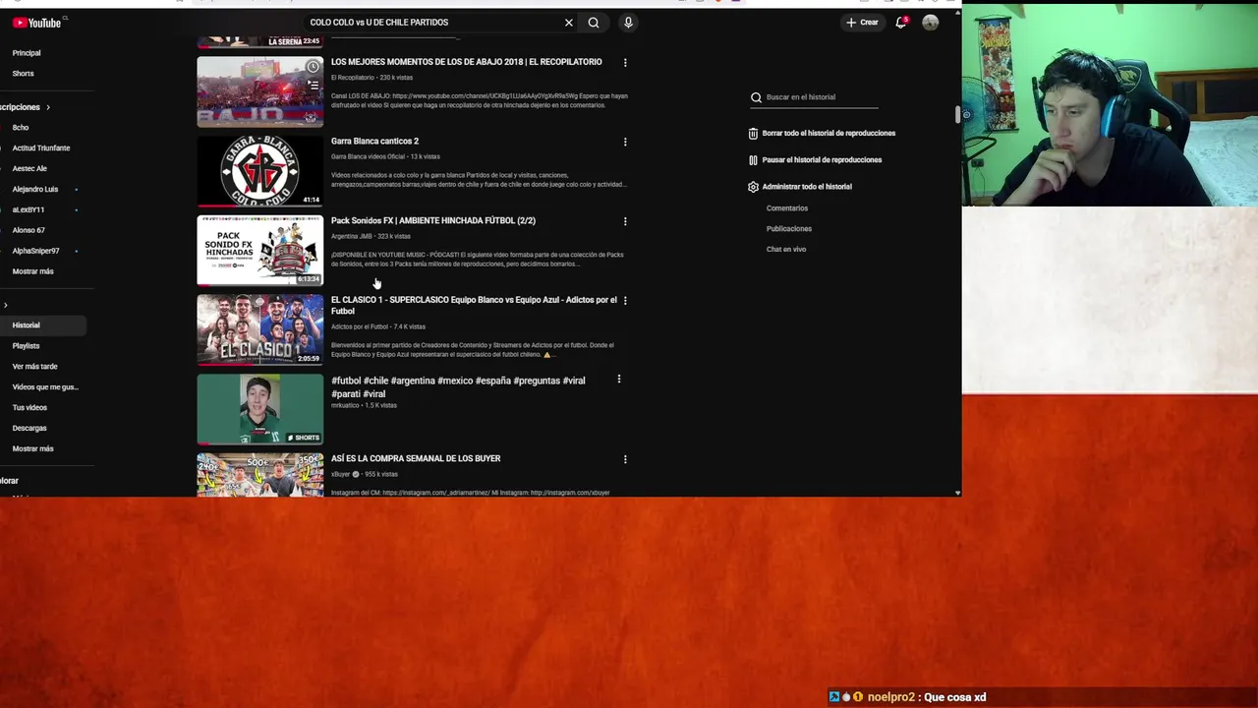
Task: Open Chat en vivo history link
Action: (x=786, y=250)
